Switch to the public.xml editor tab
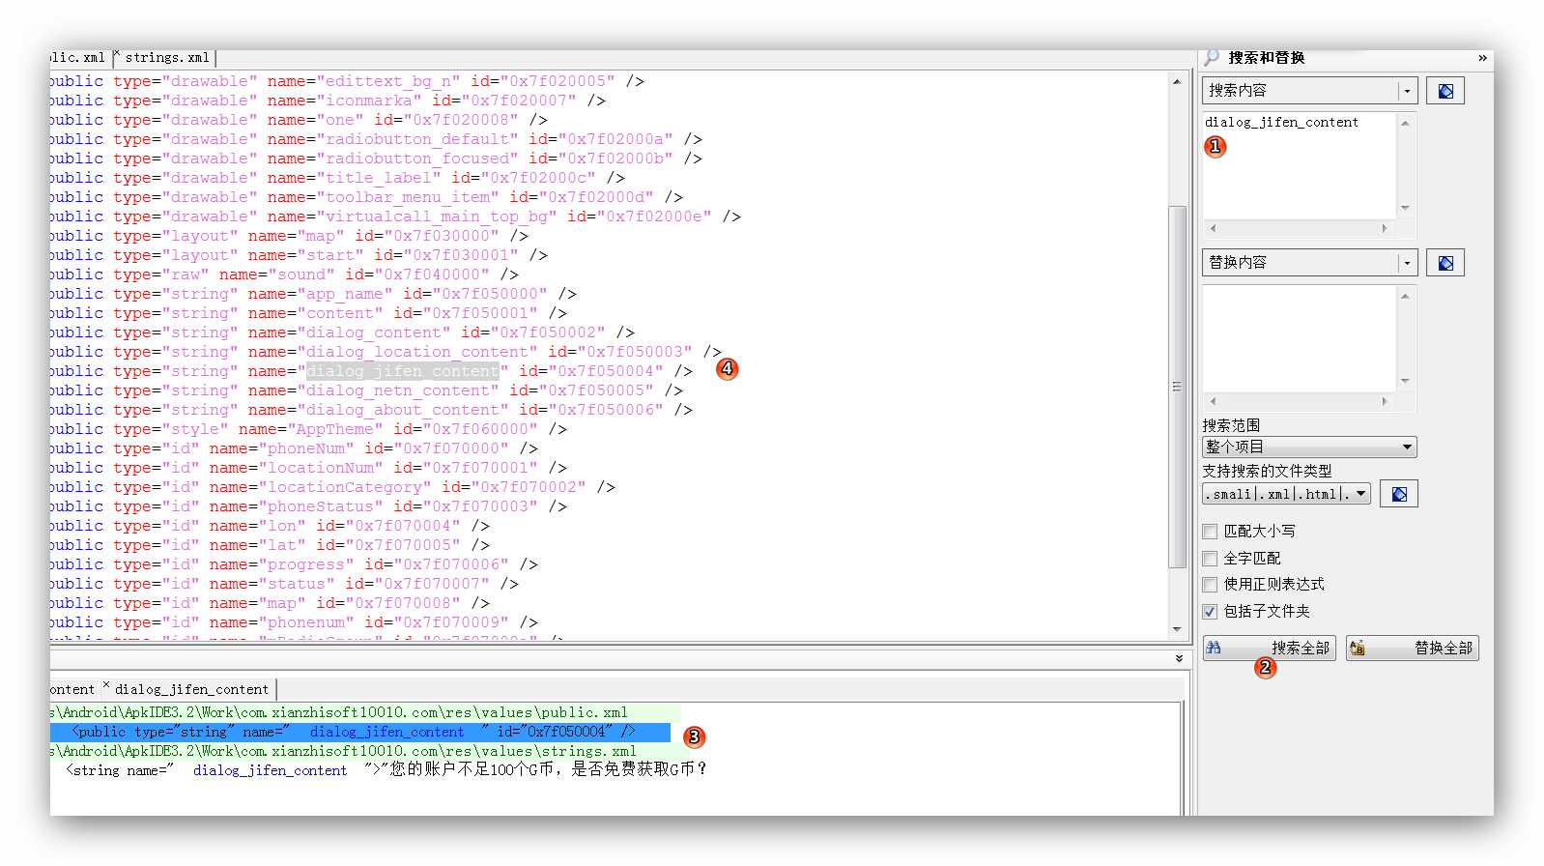This screenshot has width=1544, height=866. click(77, 58)
